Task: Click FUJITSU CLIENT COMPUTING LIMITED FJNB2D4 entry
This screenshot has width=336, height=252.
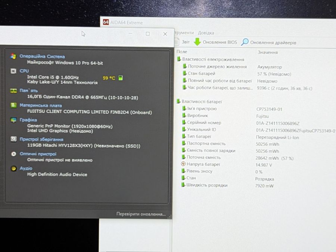Action: pos(89,112)
